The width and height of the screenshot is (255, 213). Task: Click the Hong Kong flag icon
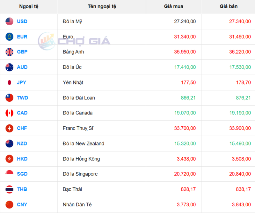(9, 159)
